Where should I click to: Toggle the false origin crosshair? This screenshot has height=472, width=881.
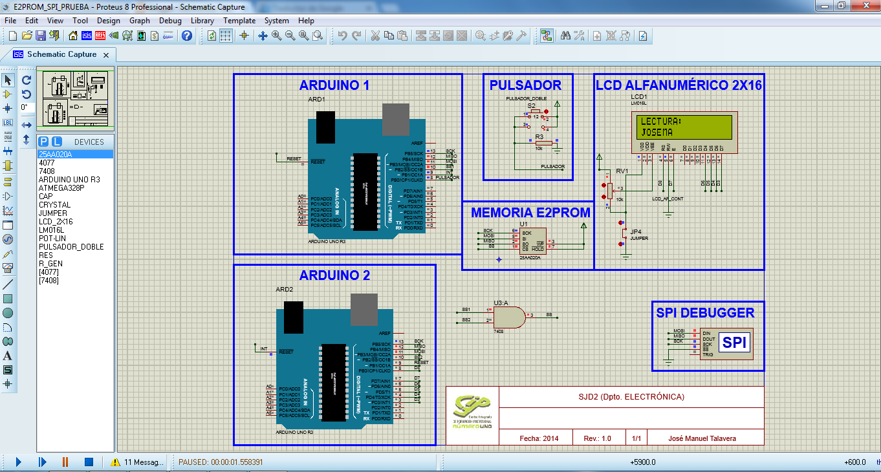click(x=244, y=36)
